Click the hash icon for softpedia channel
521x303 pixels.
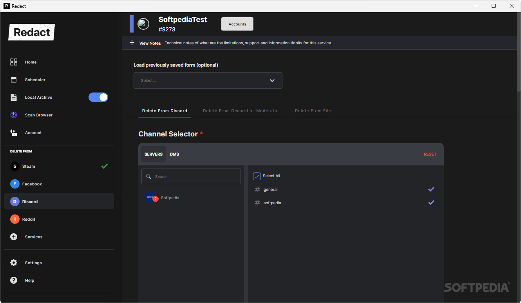coord(257,203)
